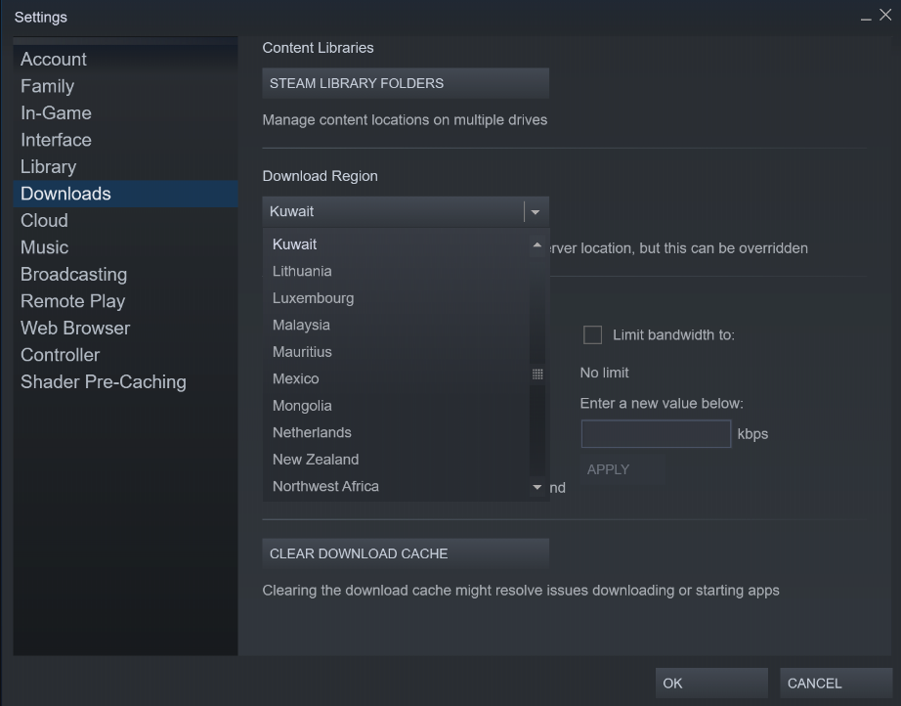
Task: Click the Steam Library Folders button
Action: pos(405,84)
